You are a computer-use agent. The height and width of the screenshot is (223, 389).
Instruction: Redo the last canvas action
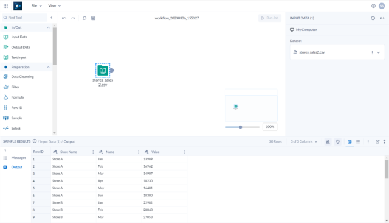click(x=73, y=18)
